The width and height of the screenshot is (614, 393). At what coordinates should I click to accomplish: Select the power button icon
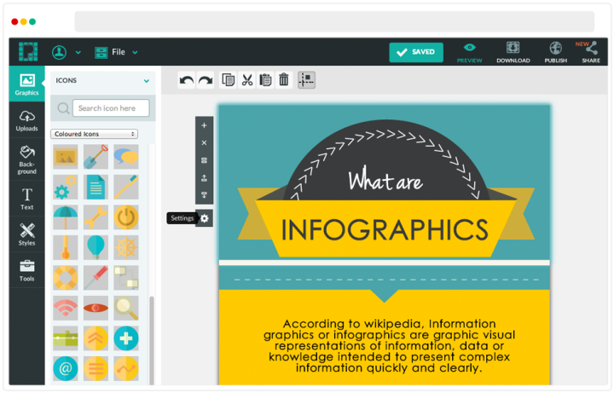pyautogui.click(x=126, y=217)
